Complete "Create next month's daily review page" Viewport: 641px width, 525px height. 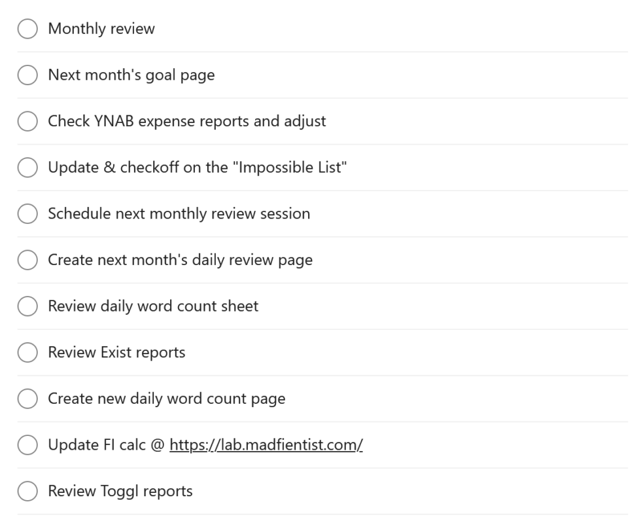[27, 260]
